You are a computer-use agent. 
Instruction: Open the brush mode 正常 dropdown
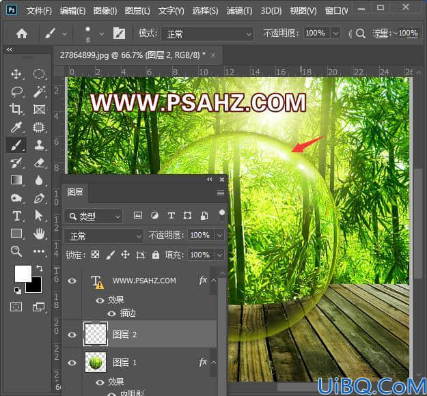pyautogui.click(x=207, y=34)
